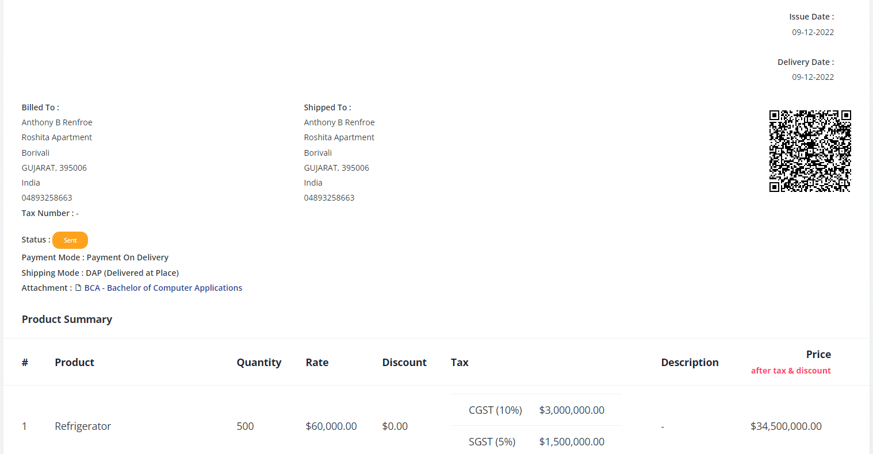The height and width of the screenshot is (454, 873).
Task: Click the SGST (5%) tax label
Action: 492,442
